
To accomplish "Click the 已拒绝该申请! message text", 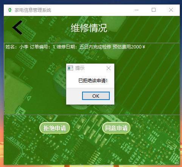I will click(93, 81).
